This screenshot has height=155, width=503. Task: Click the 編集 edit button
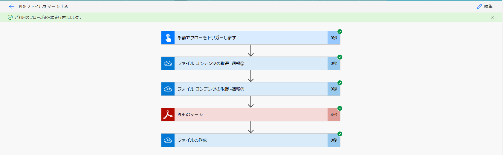pyautogui.click(x=485, y=7)
